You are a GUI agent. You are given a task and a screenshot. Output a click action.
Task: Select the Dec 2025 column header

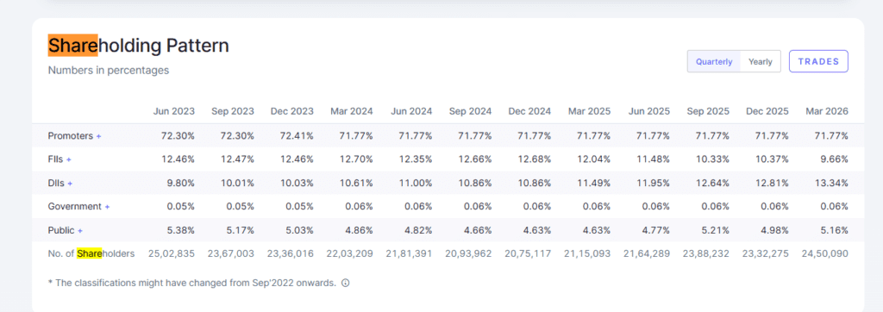[x=767, y=111]
